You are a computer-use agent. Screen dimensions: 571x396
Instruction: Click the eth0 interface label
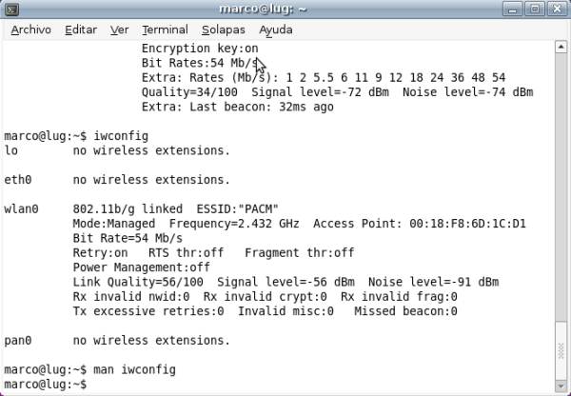tap(18, 179)
